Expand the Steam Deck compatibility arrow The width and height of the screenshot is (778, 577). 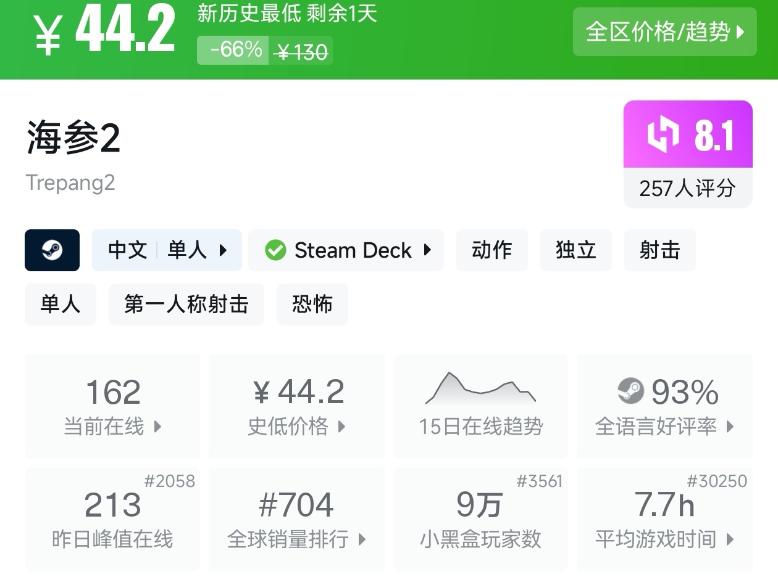point(427,250)
